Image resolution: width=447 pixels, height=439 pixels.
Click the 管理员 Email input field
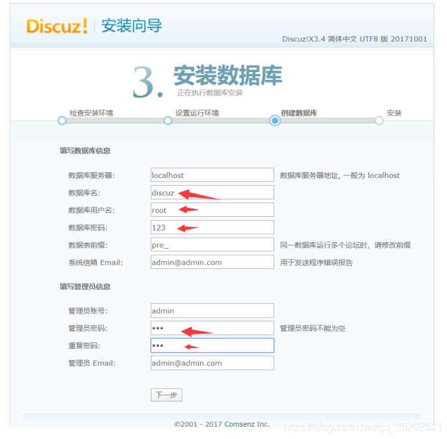pos(212,363)
